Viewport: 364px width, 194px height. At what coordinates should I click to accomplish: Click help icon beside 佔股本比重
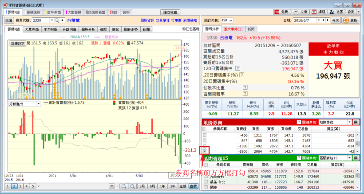(x=245, y=87)
